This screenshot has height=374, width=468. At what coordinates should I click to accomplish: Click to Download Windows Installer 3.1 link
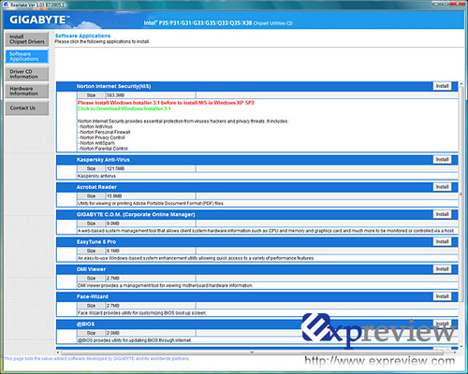(124, 108)
